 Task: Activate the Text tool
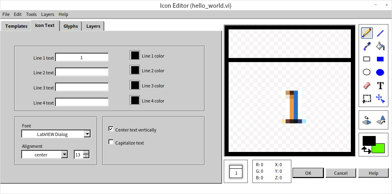(x=380, y=85)
